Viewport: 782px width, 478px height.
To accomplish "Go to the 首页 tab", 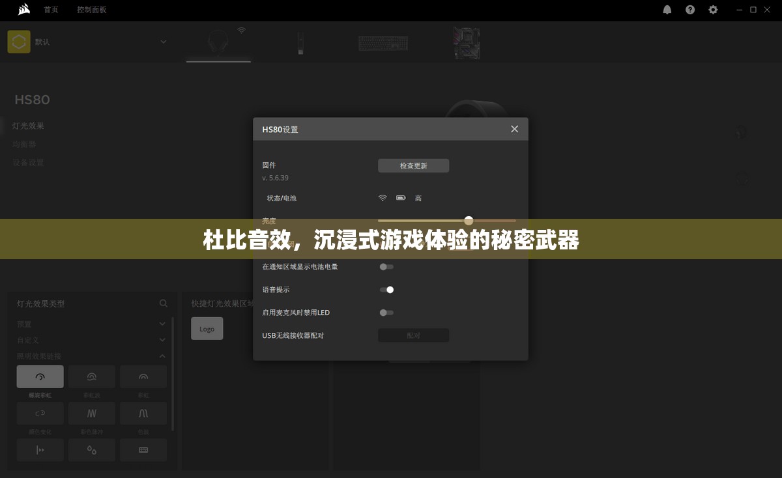I will point(51,10).
